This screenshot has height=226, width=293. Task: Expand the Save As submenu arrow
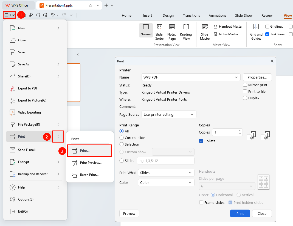tap(58, 64)
